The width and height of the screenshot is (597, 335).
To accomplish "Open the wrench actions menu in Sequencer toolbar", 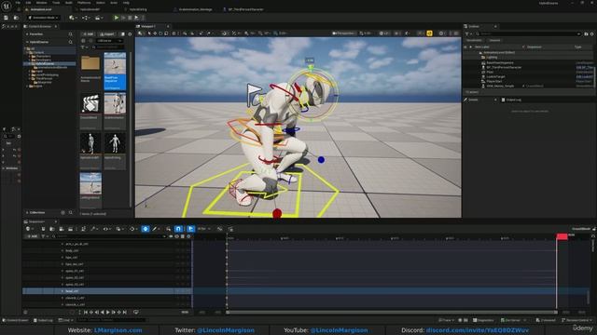I will point(93,229).
